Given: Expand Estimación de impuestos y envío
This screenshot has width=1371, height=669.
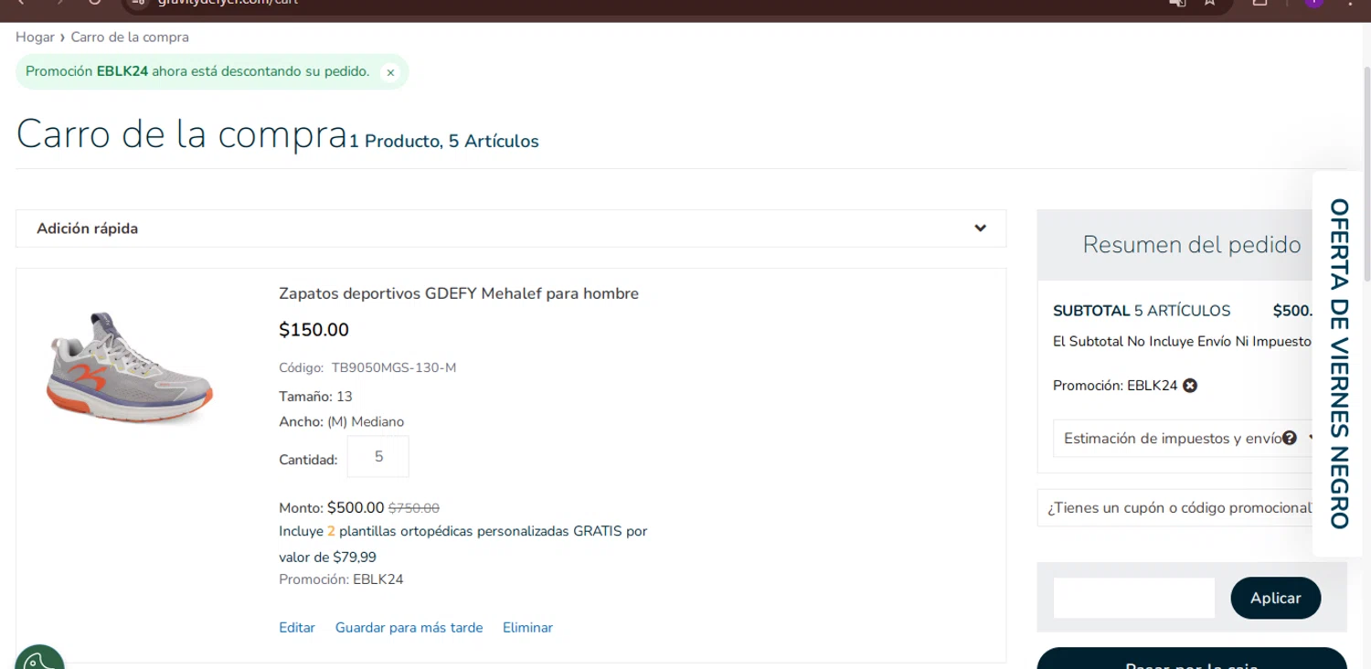Looking at the screenshot, I should pos(1184,439).
